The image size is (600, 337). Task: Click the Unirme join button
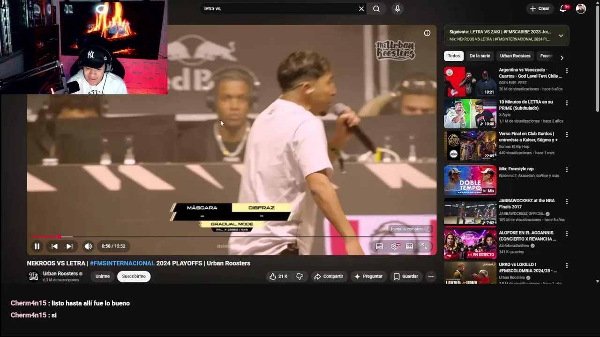pos(102,277)
